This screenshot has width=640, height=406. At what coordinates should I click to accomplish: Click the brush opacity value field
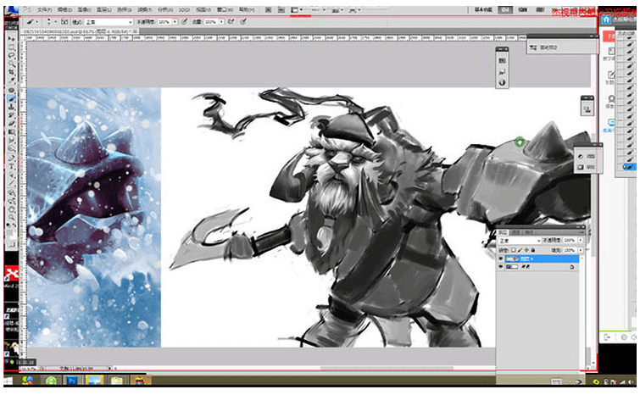click(164, 22)
